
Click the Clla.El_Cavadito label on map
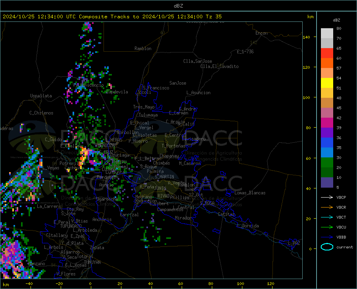[x=219, y=66]
